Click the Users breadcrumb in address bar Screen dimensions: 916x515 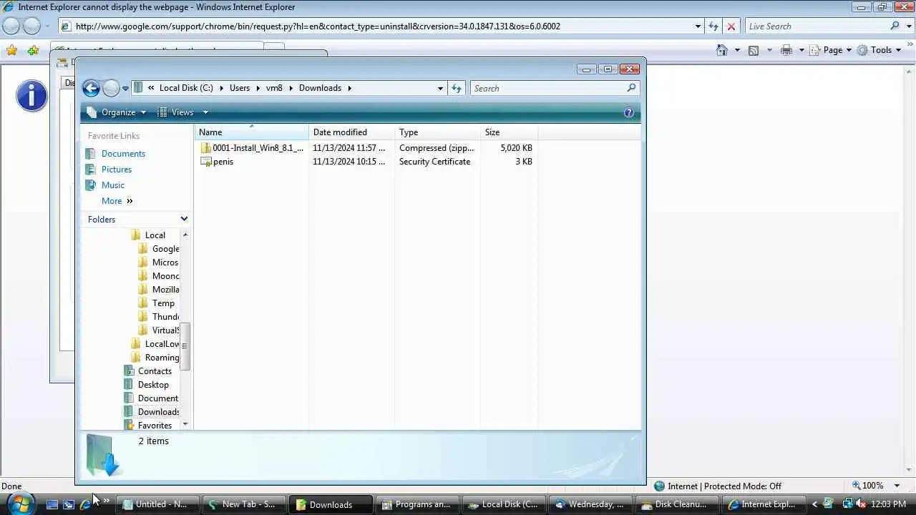[x=240, y=88]
